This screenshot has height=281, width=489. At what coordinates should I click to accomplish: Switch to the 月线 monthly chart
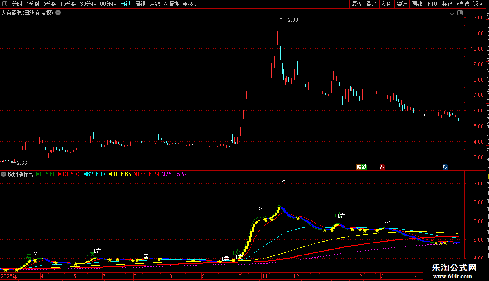tap(154, 4)
